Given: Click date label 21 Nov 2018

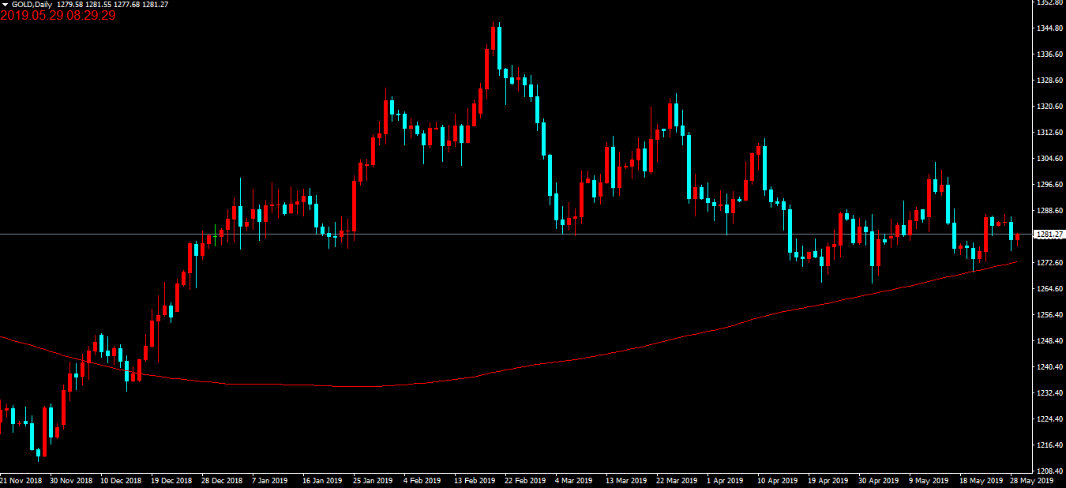Looking at the screenshot, I should [21, 480].
